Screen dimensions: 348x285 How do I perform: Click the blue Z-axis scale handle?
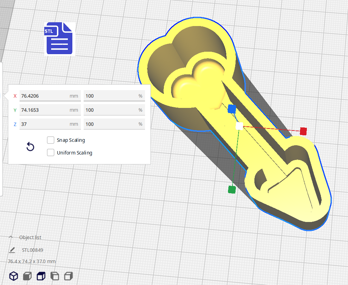tap(232, 109)
